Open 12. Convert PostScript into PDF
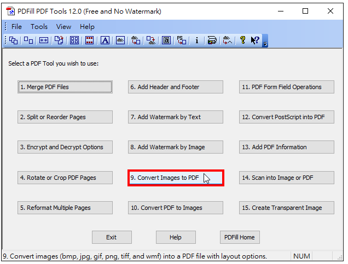348x264 pixels. [x=287, y=117]
